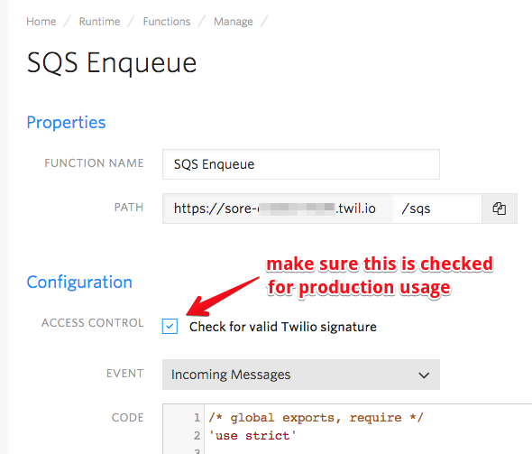
Task: Click the Properties section heading
Action: pyautogui.click(x=66, y=123)
